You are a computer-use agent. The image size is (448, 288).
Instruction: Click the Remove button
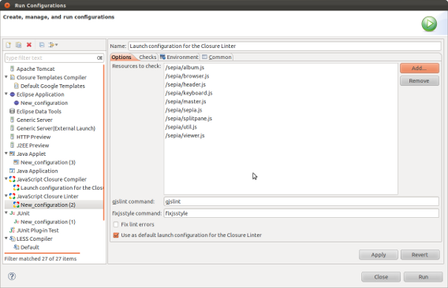[x=420, y=81]
